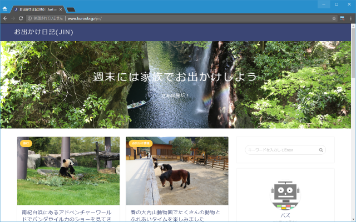This screenshot has width=356, height=222.
Task: Reload the page with refresh icon
Action: 21,18
